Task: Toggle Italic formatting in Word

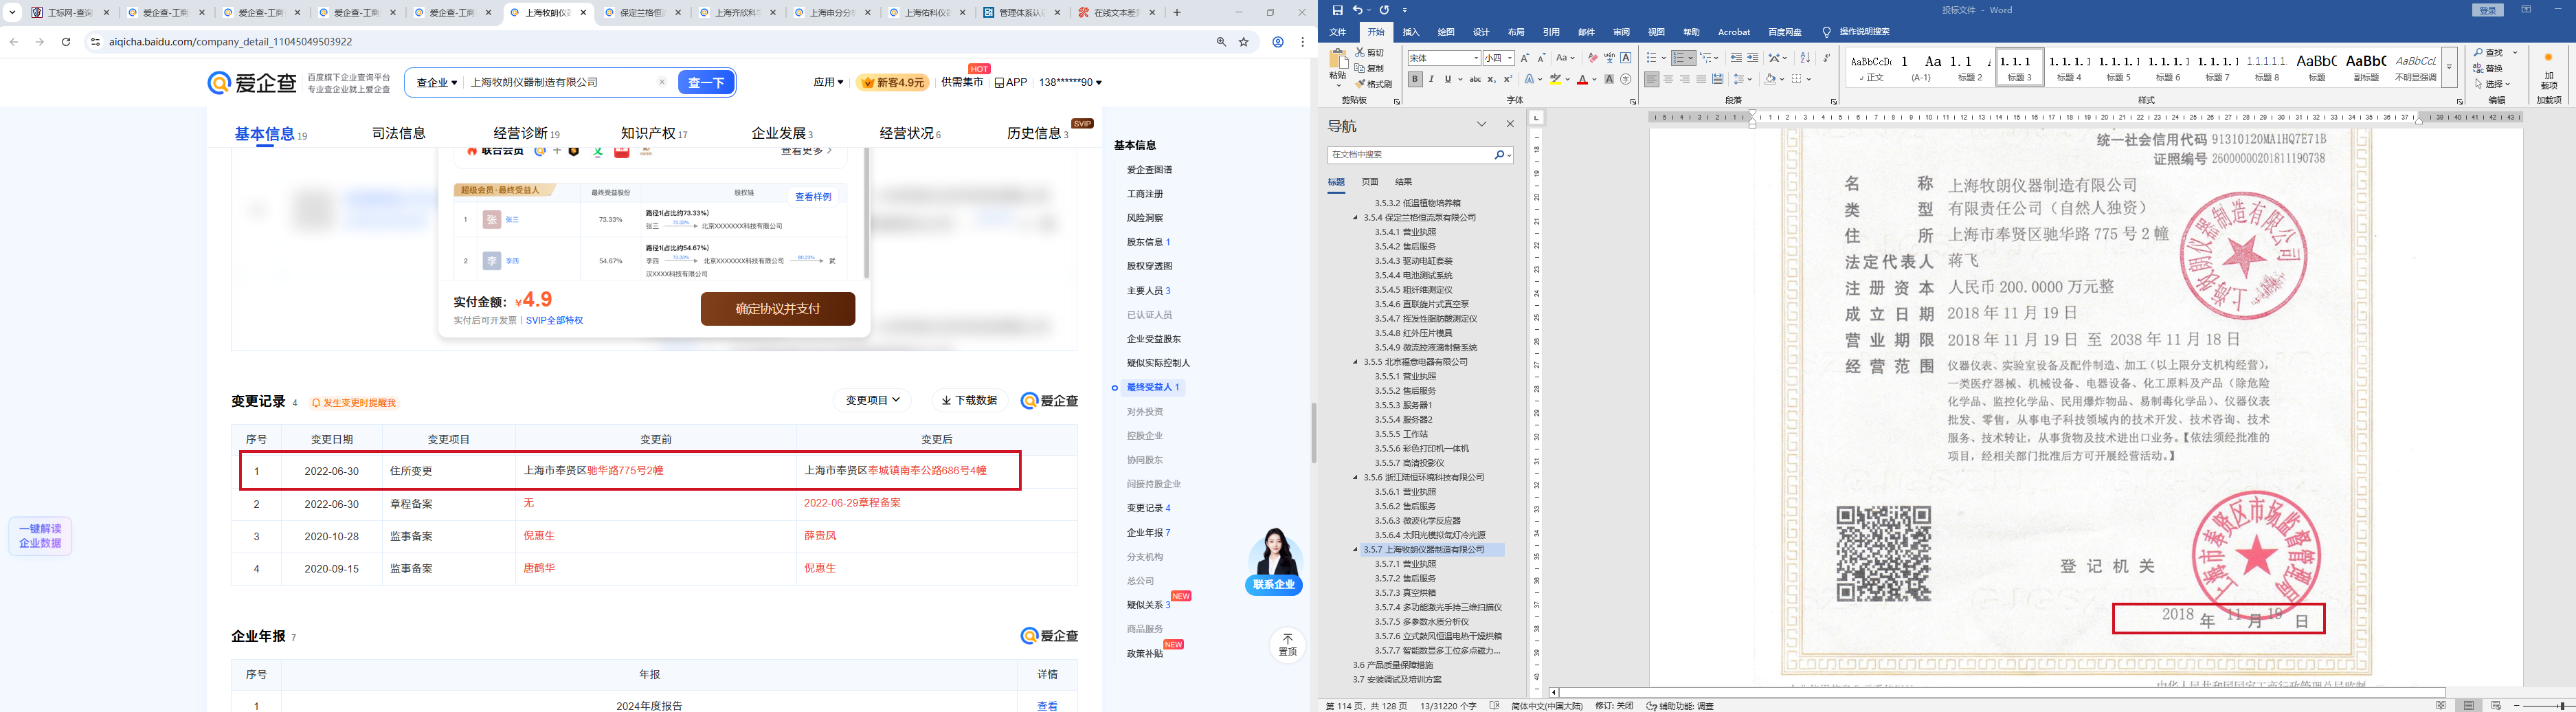Action: point(1431,79)
